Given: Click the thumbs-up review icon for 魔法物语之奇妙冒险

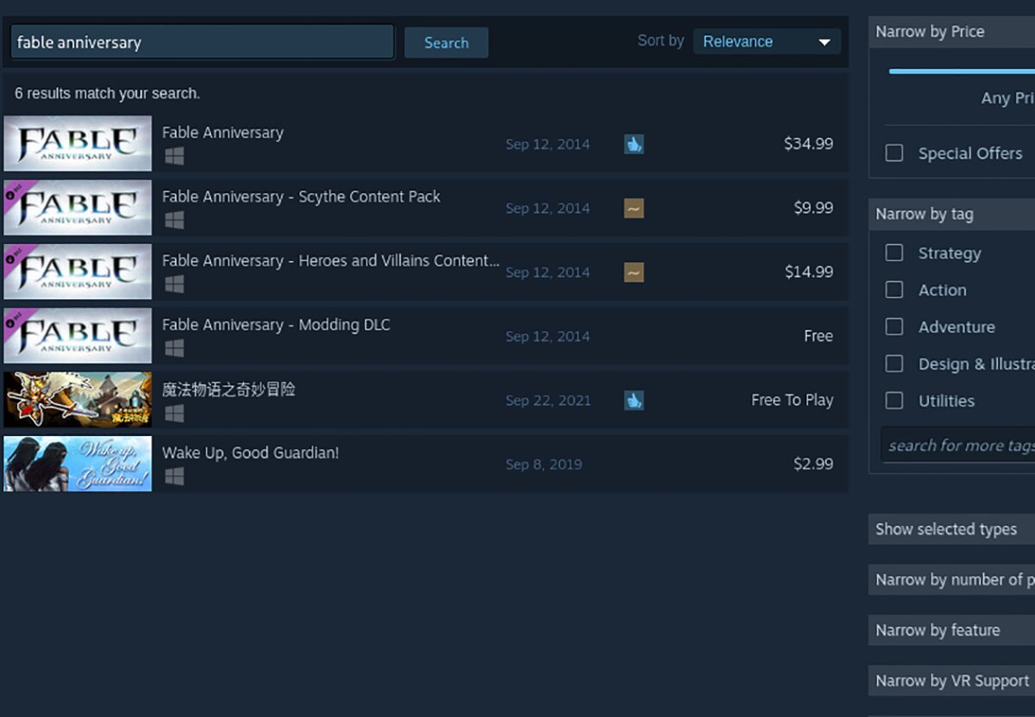Looking at the screenshot, I should [x=634, y=400].
